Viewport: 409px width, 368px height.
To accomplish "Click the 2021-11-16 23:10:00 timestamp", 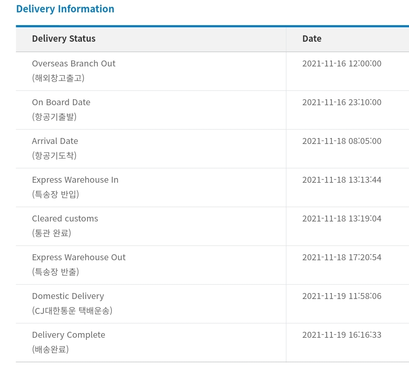I will pyautogui.click(x=342, y=103).
